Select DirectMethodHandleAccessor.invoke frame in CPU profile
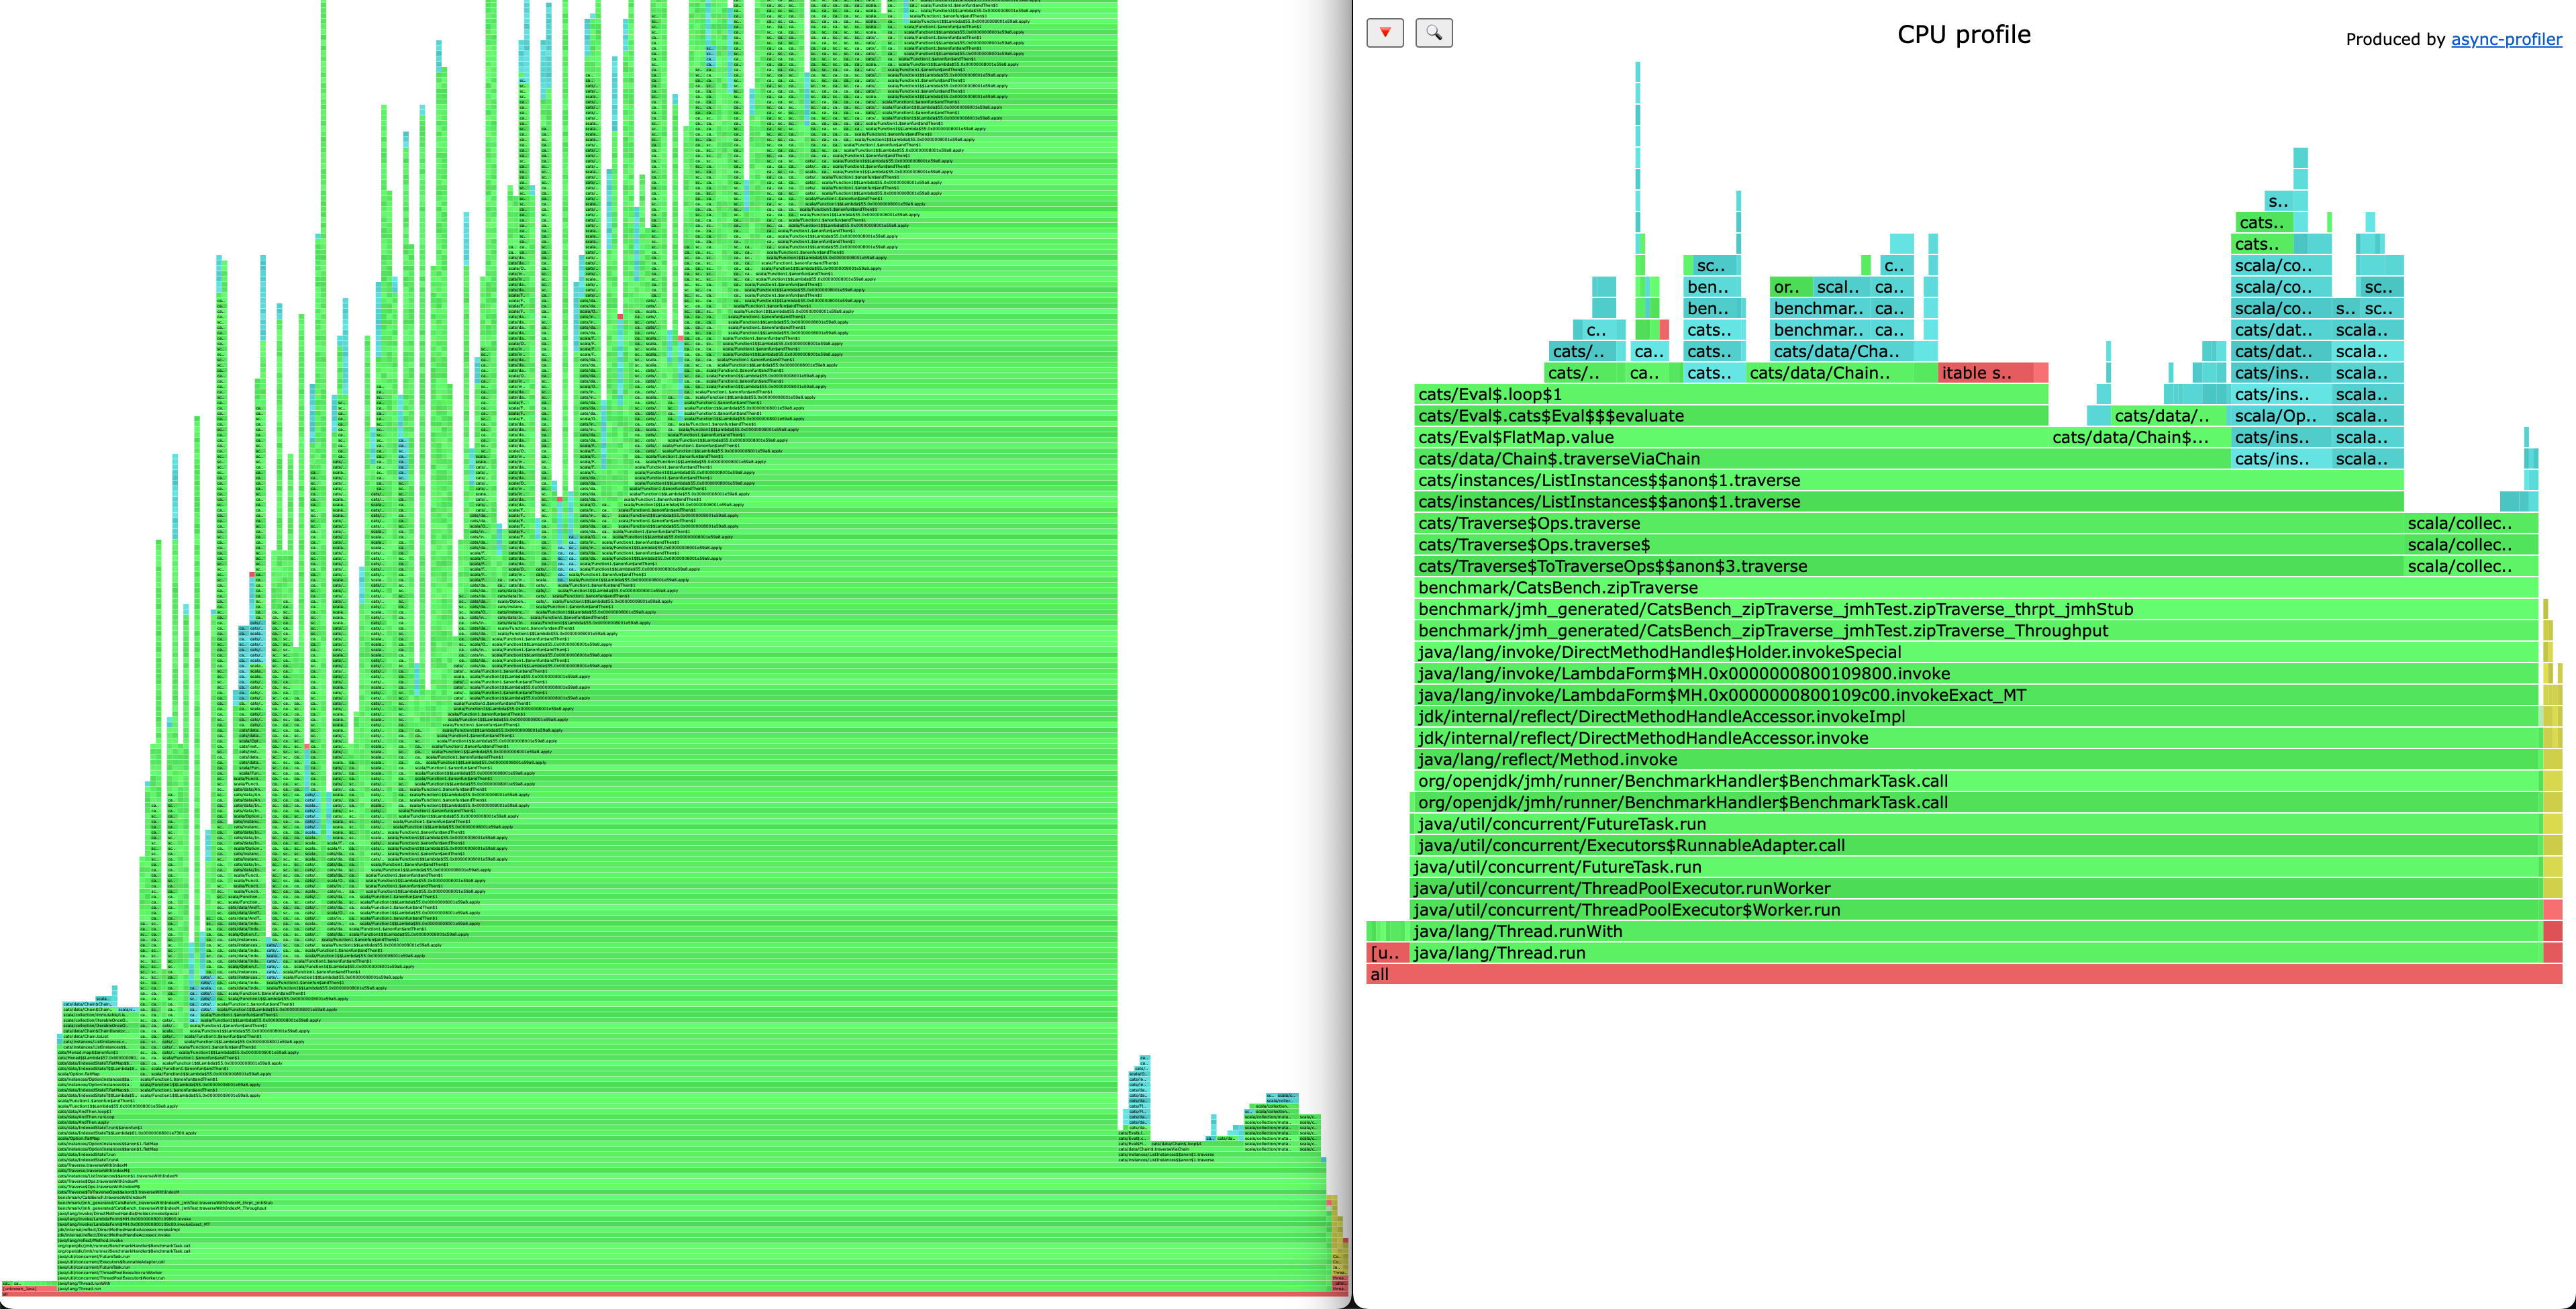The height and width of the screenshot is (1309, 2576). click(x=1978, y=738)
